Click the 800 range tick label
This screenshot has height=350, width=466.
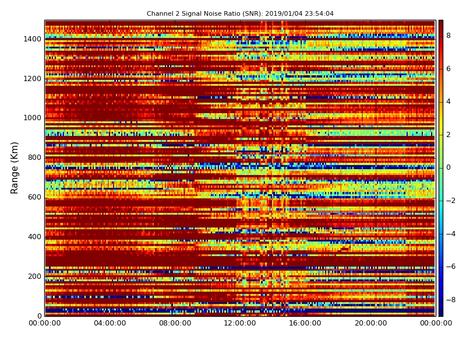point(34,157)
